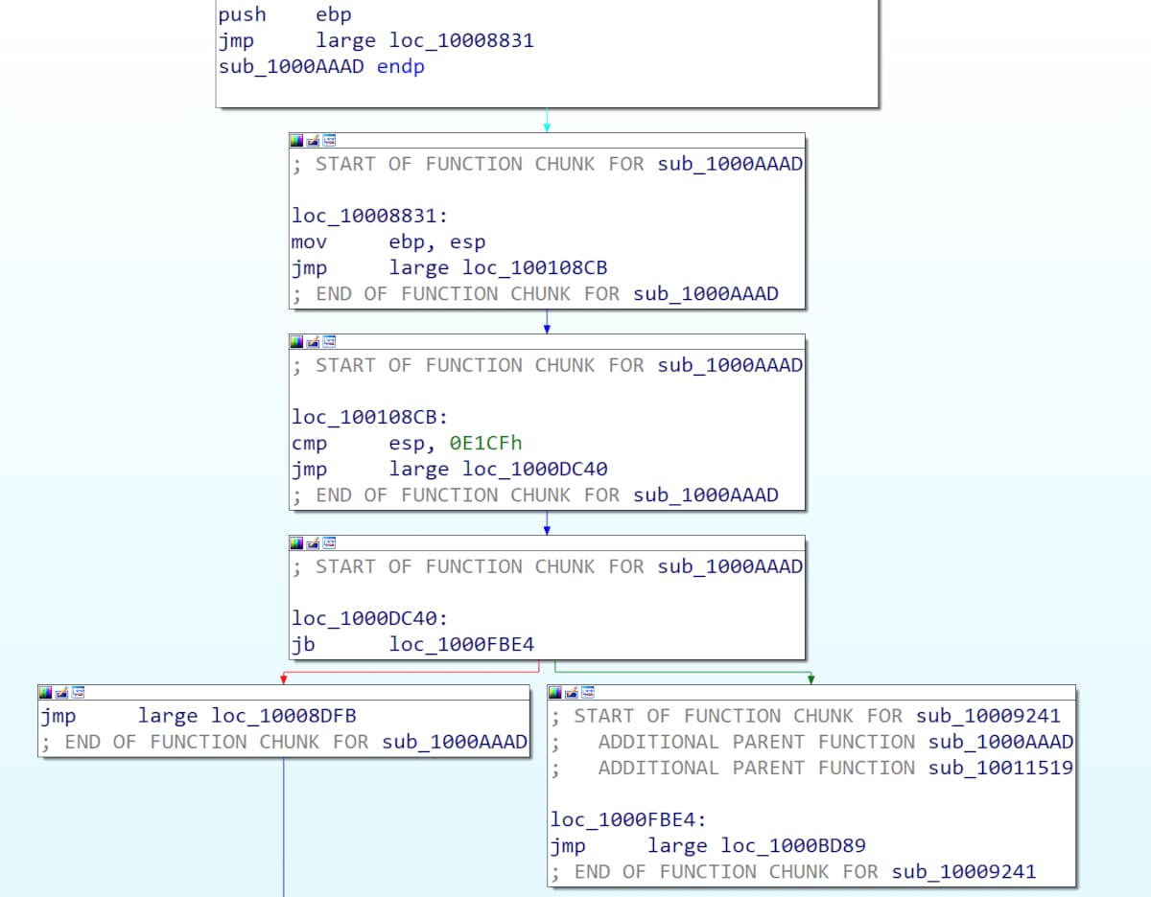Image resolution: width=1151 pixels, height=897 pixels.
Task: Click group icon on jmp loc_10008DFB node
Action: pyautogui.click(x=78, y=692)
